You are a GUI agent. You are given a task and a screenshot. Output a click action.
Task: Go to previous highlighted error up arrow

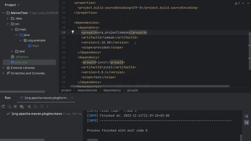[243, 4]
